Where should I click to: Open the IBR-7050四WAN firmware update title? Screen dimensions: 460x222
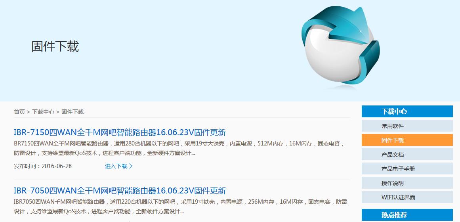point(120,191)
